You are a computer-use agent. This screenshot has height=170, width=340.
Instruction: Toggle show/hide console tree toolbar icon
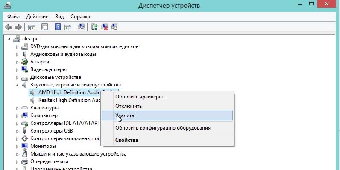pos(32,27)
